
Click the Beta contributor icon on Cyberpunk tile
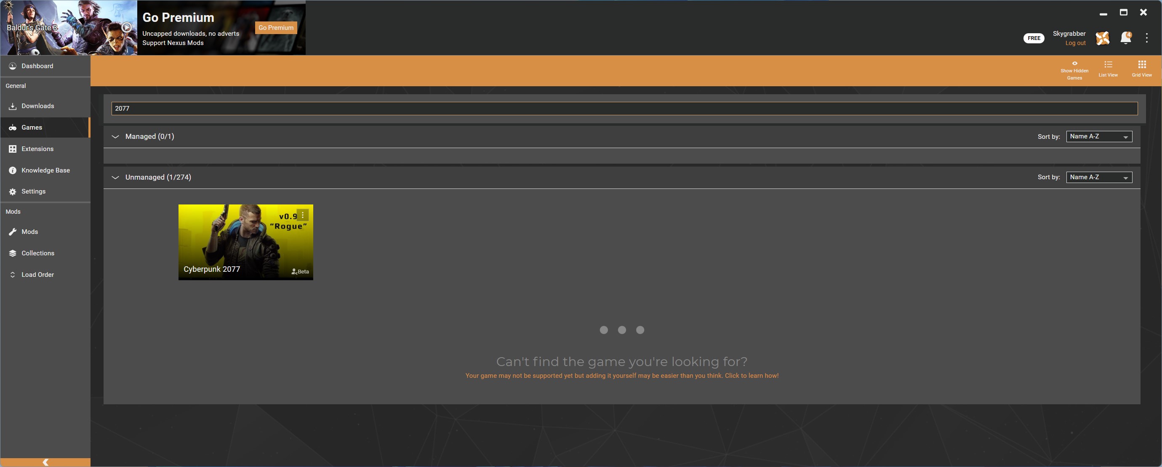pyautogui.click(x=294, y=271)
